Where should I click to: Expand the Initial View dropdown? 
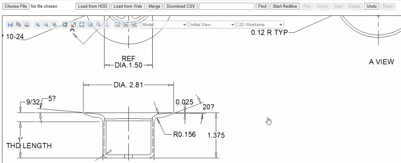point(212,25)
